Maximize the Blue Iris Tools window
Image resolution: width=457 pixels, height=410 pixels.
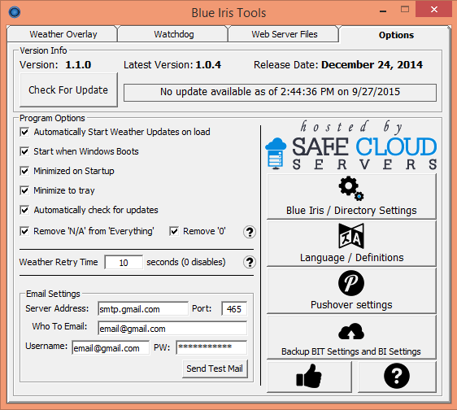coord(405,10)
